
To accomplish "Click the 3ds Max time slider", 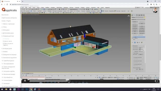I will point(27,74).
